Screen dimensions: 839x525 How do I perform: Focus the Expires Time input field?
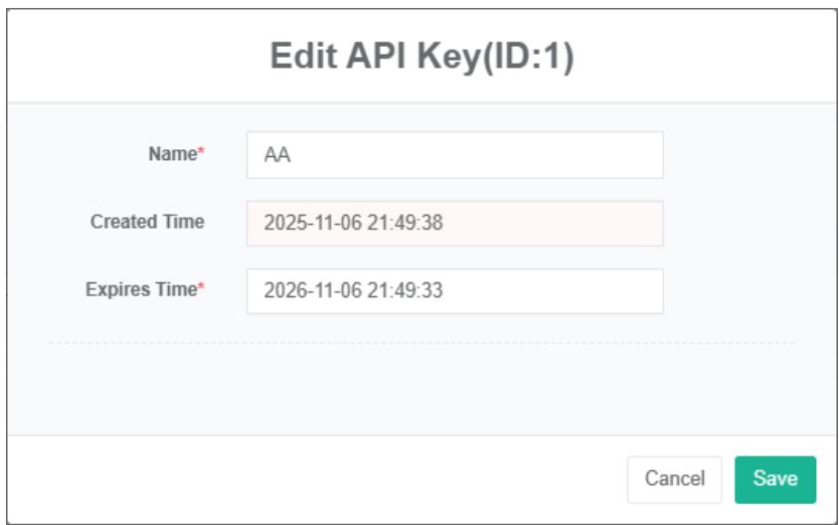point(453,291)
